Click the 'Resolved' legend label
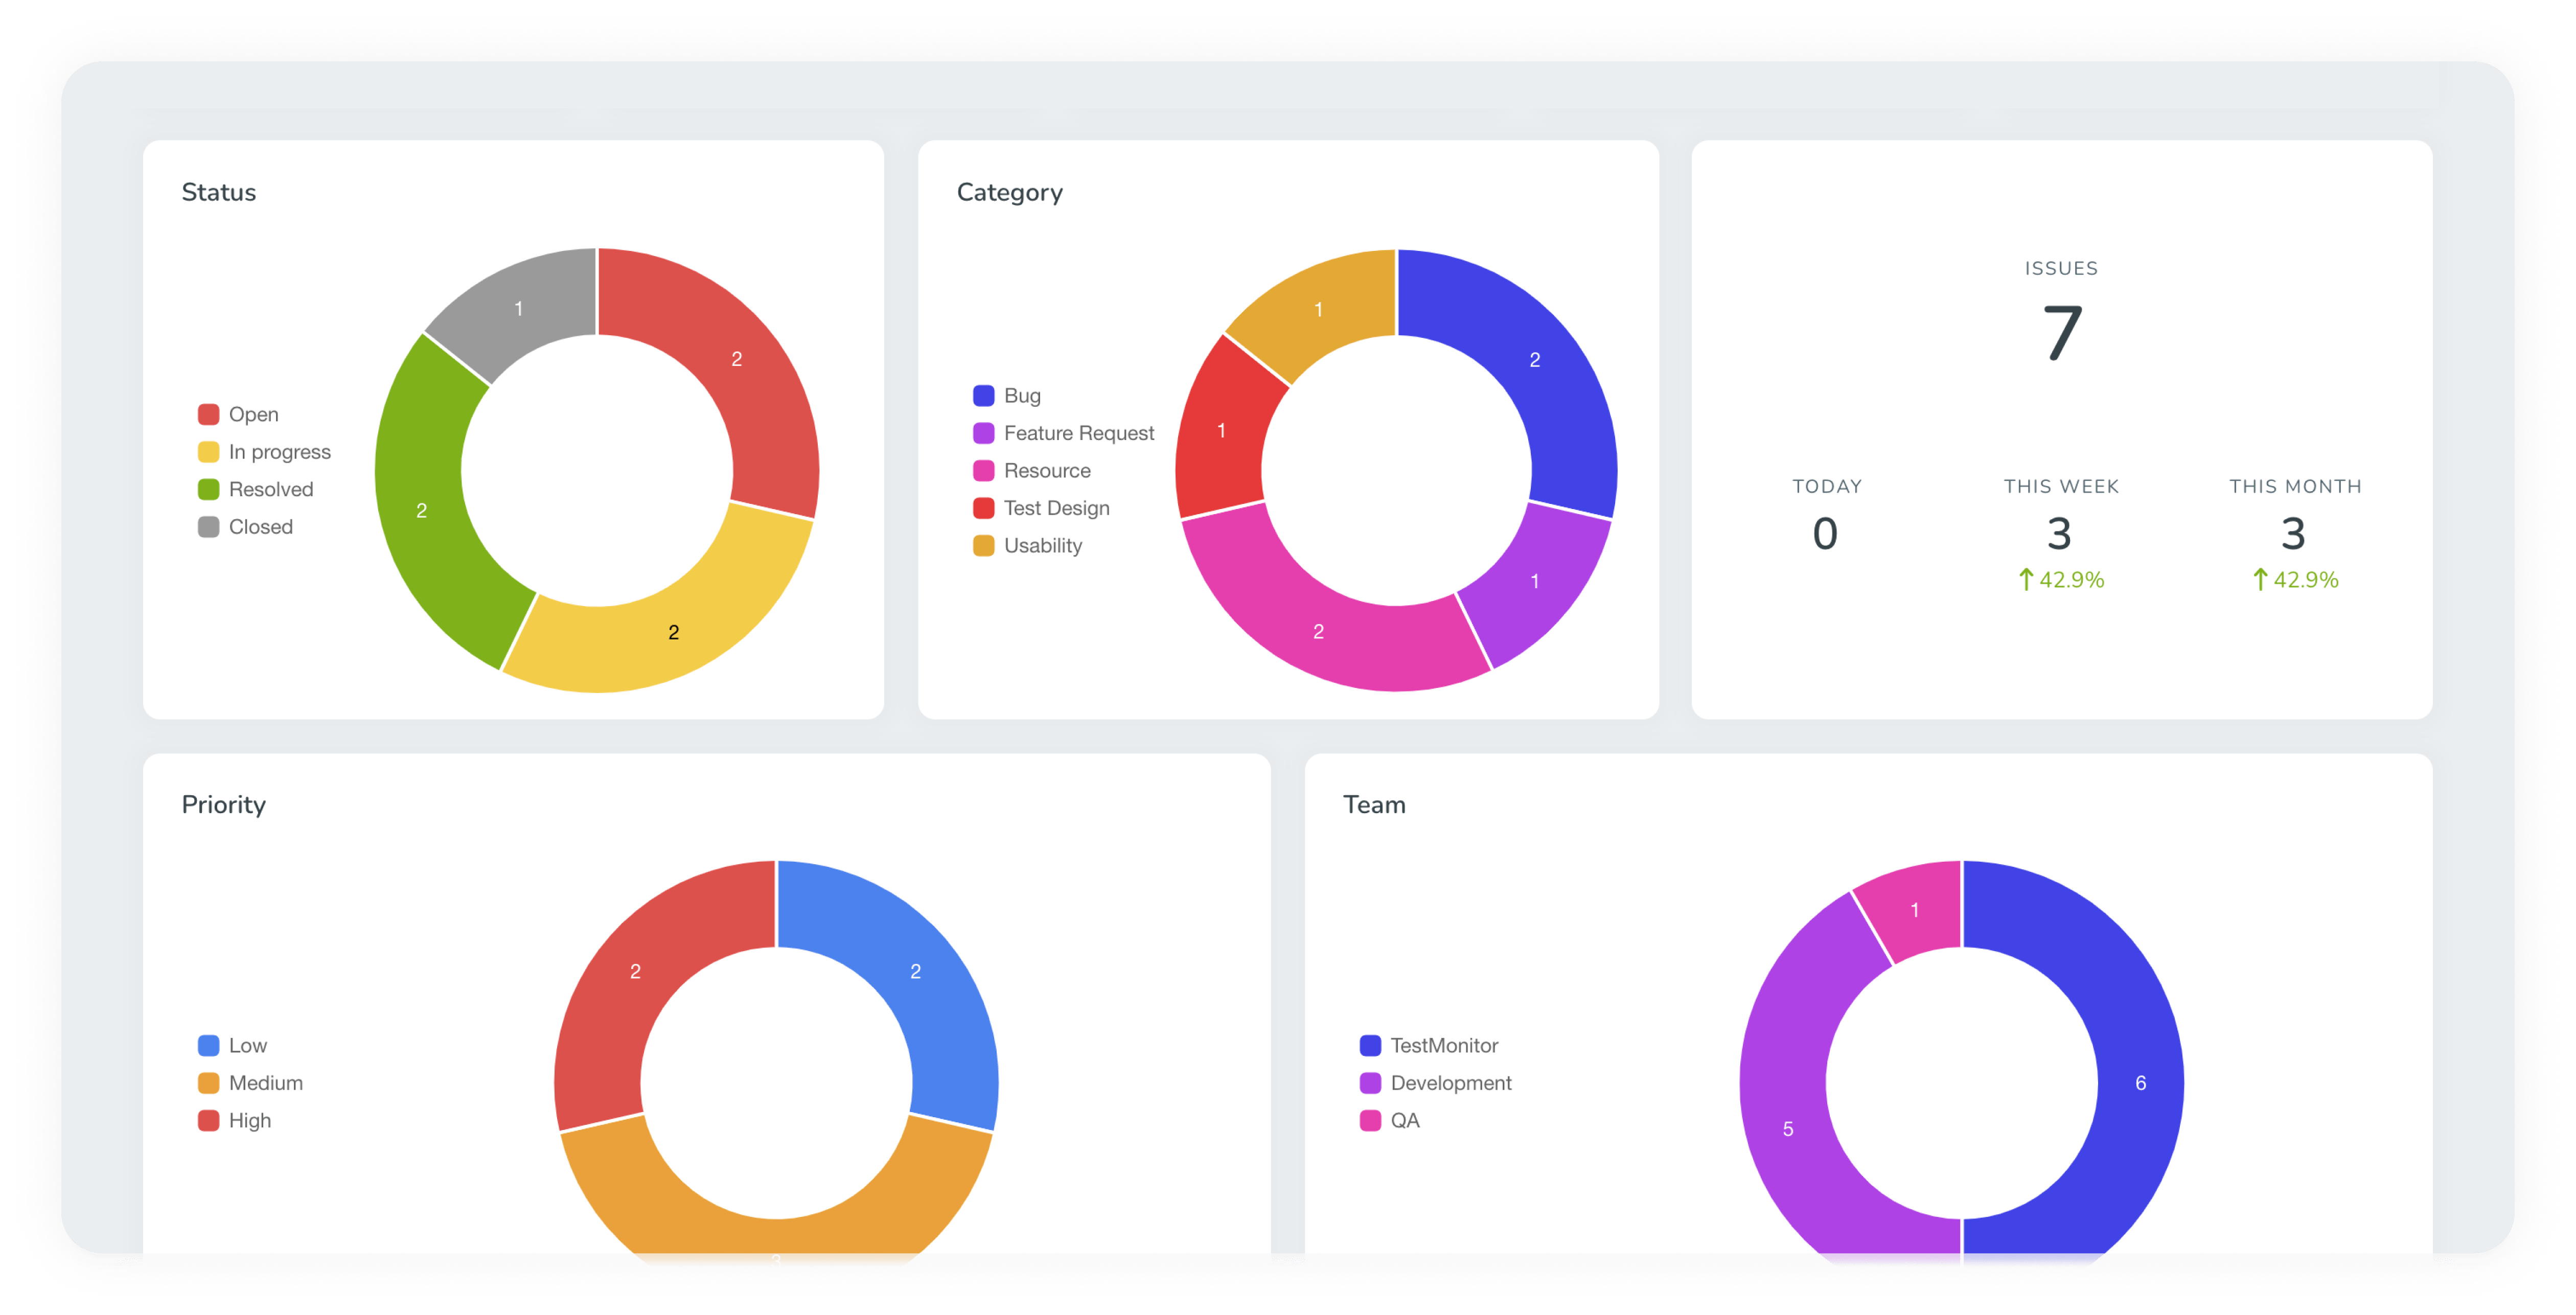Viewport: 2576px width, 1315px height. (271, 489)
